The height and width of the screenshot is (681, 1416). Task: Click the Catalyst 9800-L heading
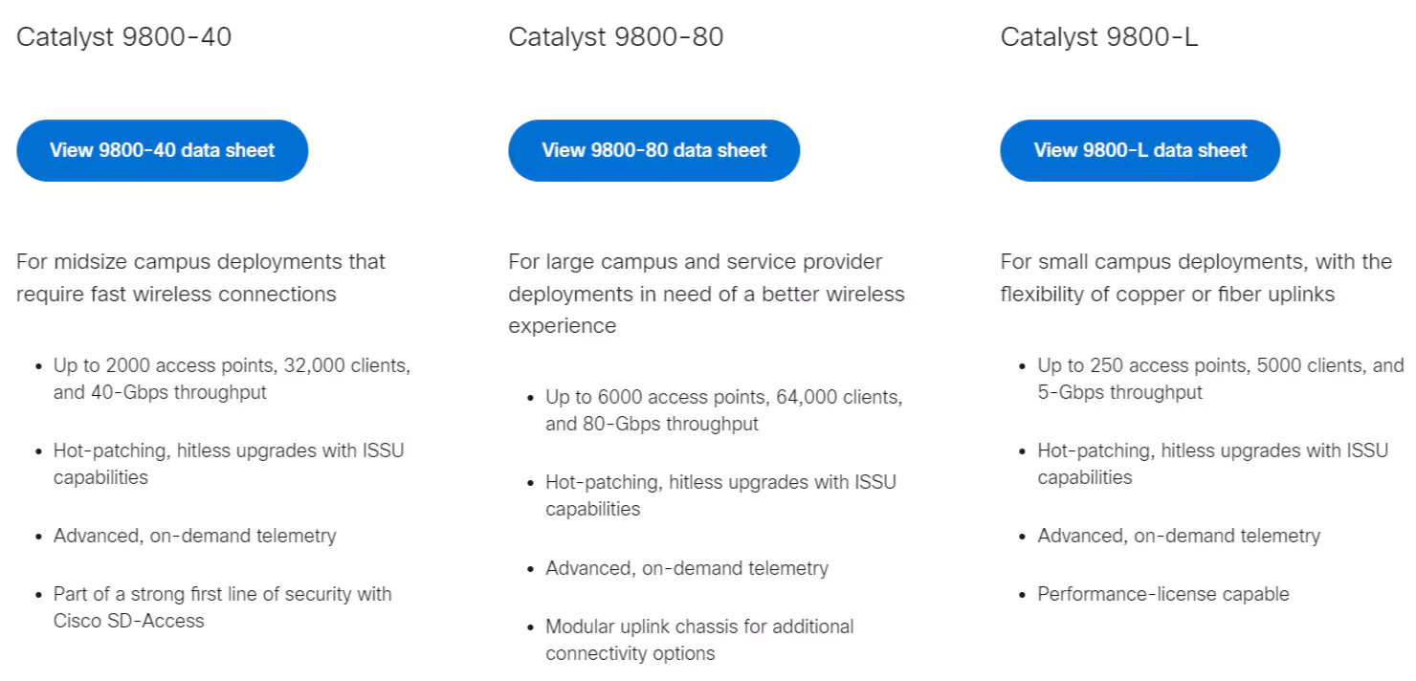[1098, 37]
